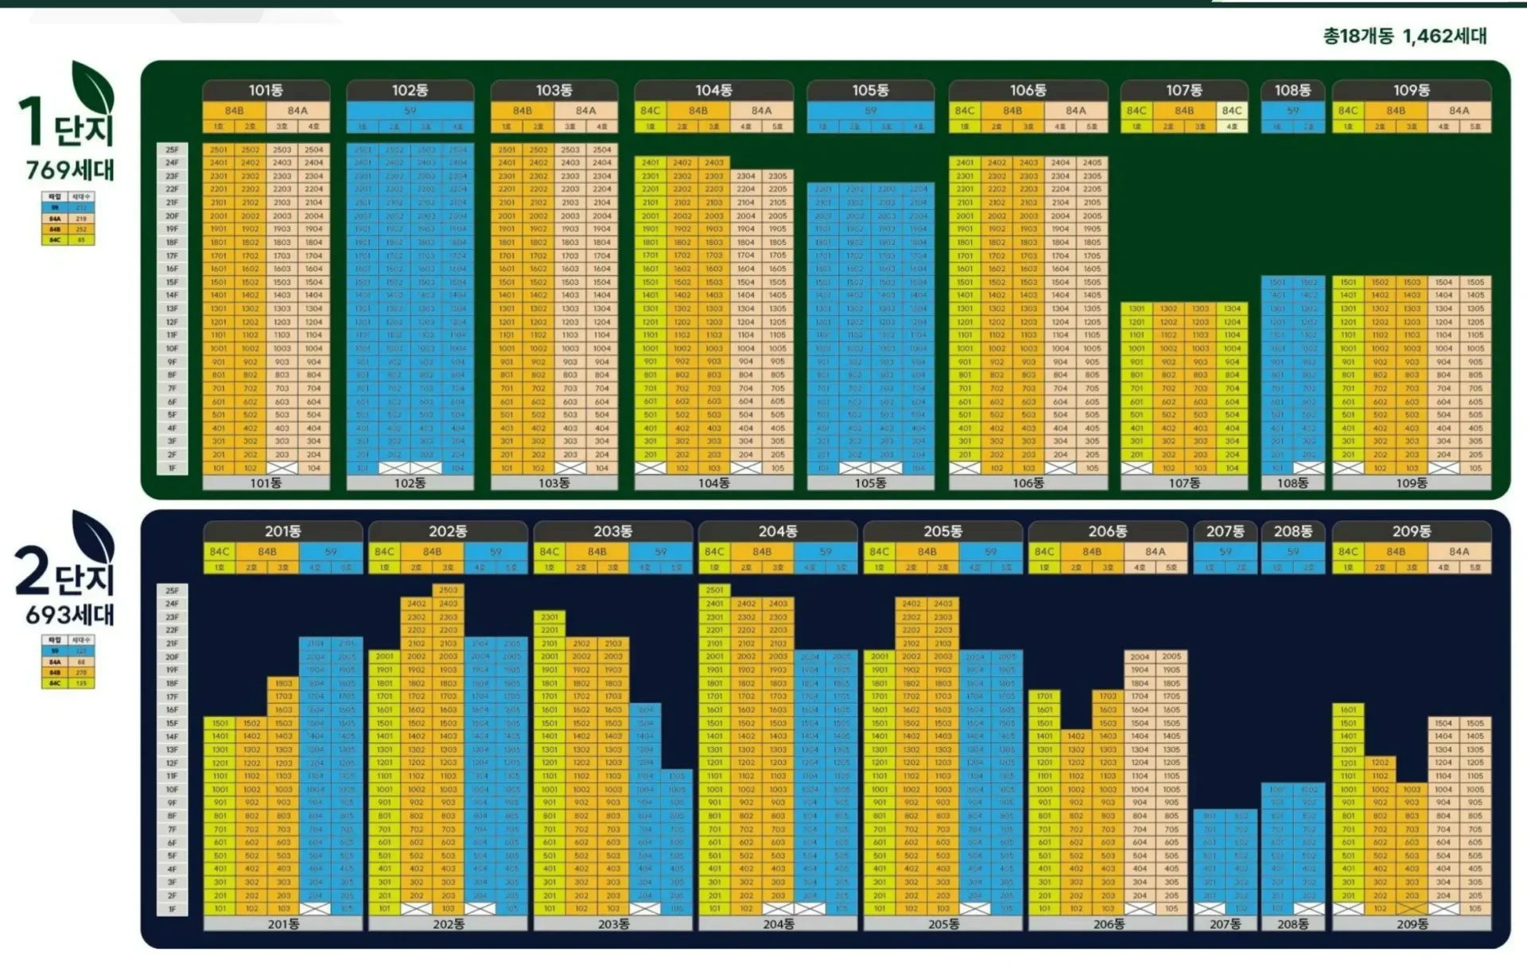Click the 10F floor label in 2단지
Viewport: 1527px width, 967px height.
(x=172, y=790)
